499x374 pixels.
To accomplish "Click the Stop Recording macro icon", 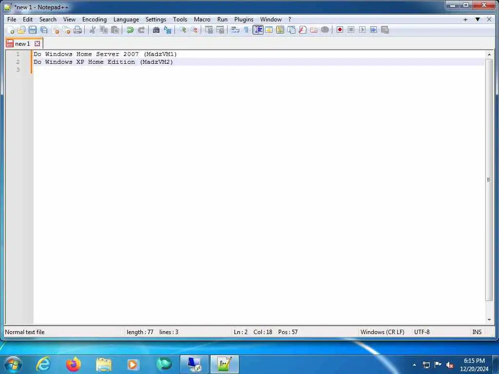I will pyautogui.click(x=351, y=30).
